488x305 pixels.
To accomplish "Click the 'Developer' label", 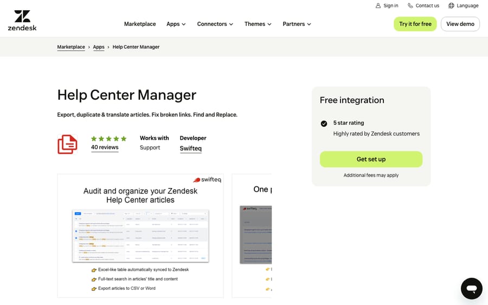I will pos(193,138).
